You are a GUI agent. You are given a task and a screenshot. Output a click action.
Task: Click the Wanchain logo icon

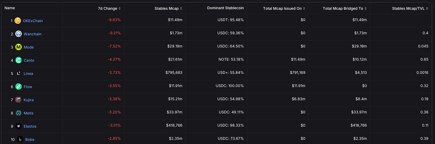[x=19, y=34]
